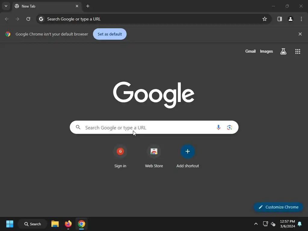Open a new tab with plus button
Screen dimensions: 308x231
click(88, 6)
